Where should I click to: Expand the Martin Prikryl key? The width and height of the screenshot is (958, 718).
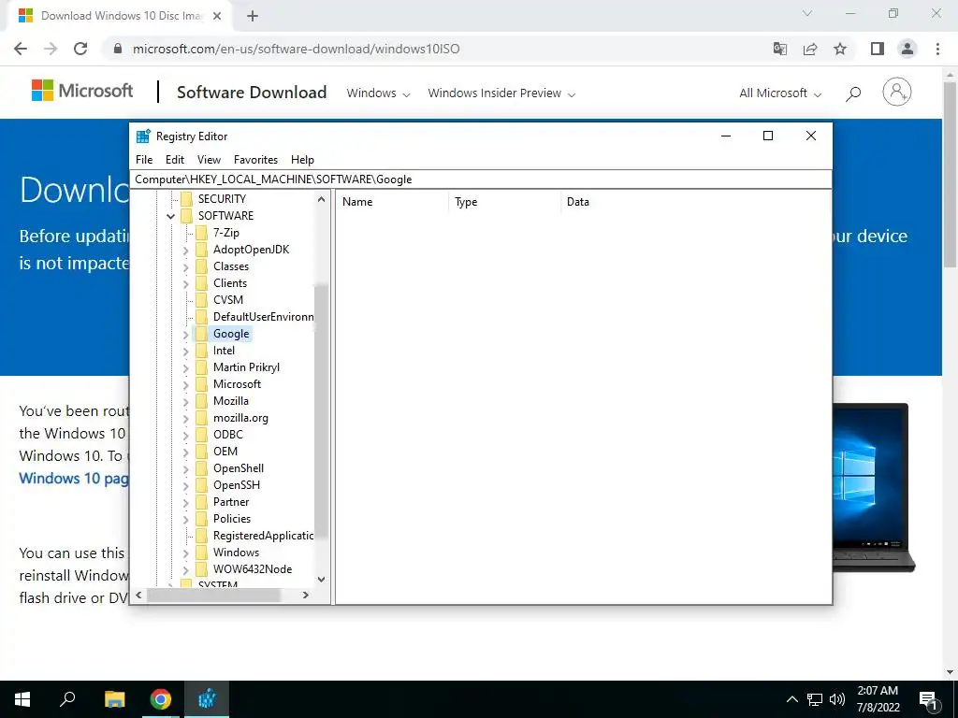point(186,368)
